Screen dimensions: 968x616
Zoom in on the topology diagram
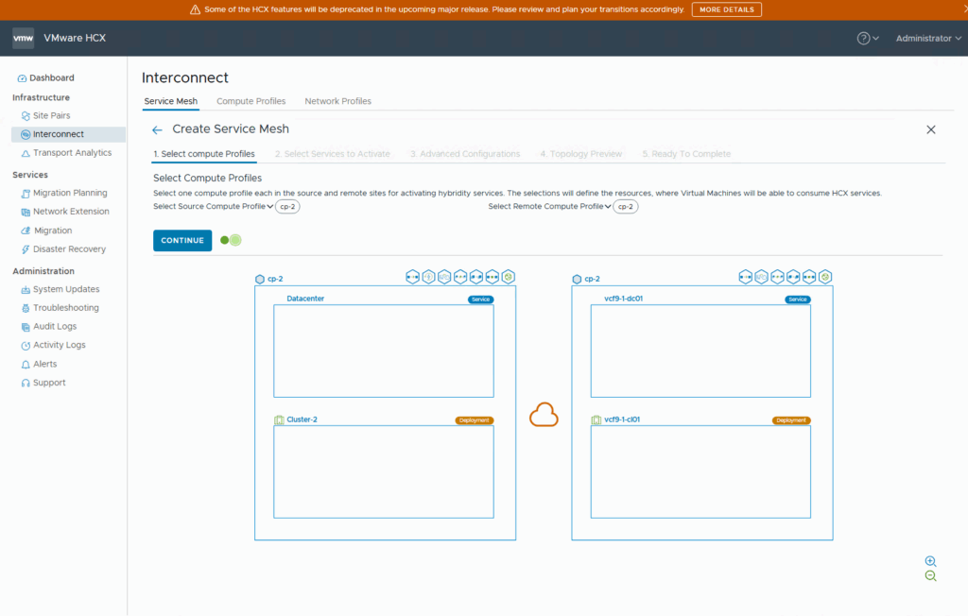click(930, 561)
